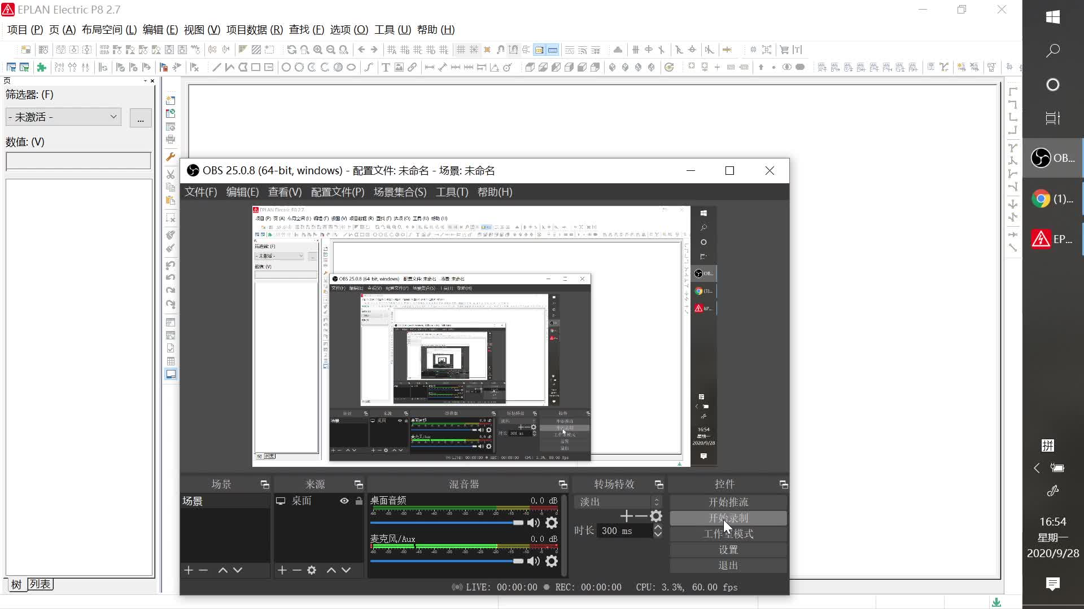The width and height of the screenshot is (1084, 609).
Task: Mute the 麦克风/Aux speaker icon
Action: (533, 561)
